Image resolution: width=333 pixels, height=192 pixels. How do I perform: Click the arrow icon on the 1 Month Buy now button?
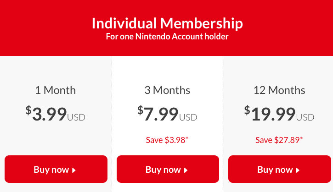click(x=74, y=170)
